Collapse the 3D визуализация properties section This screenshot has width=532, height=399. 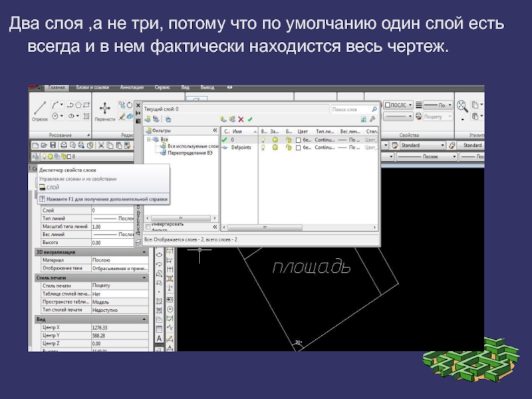(144, 252)
